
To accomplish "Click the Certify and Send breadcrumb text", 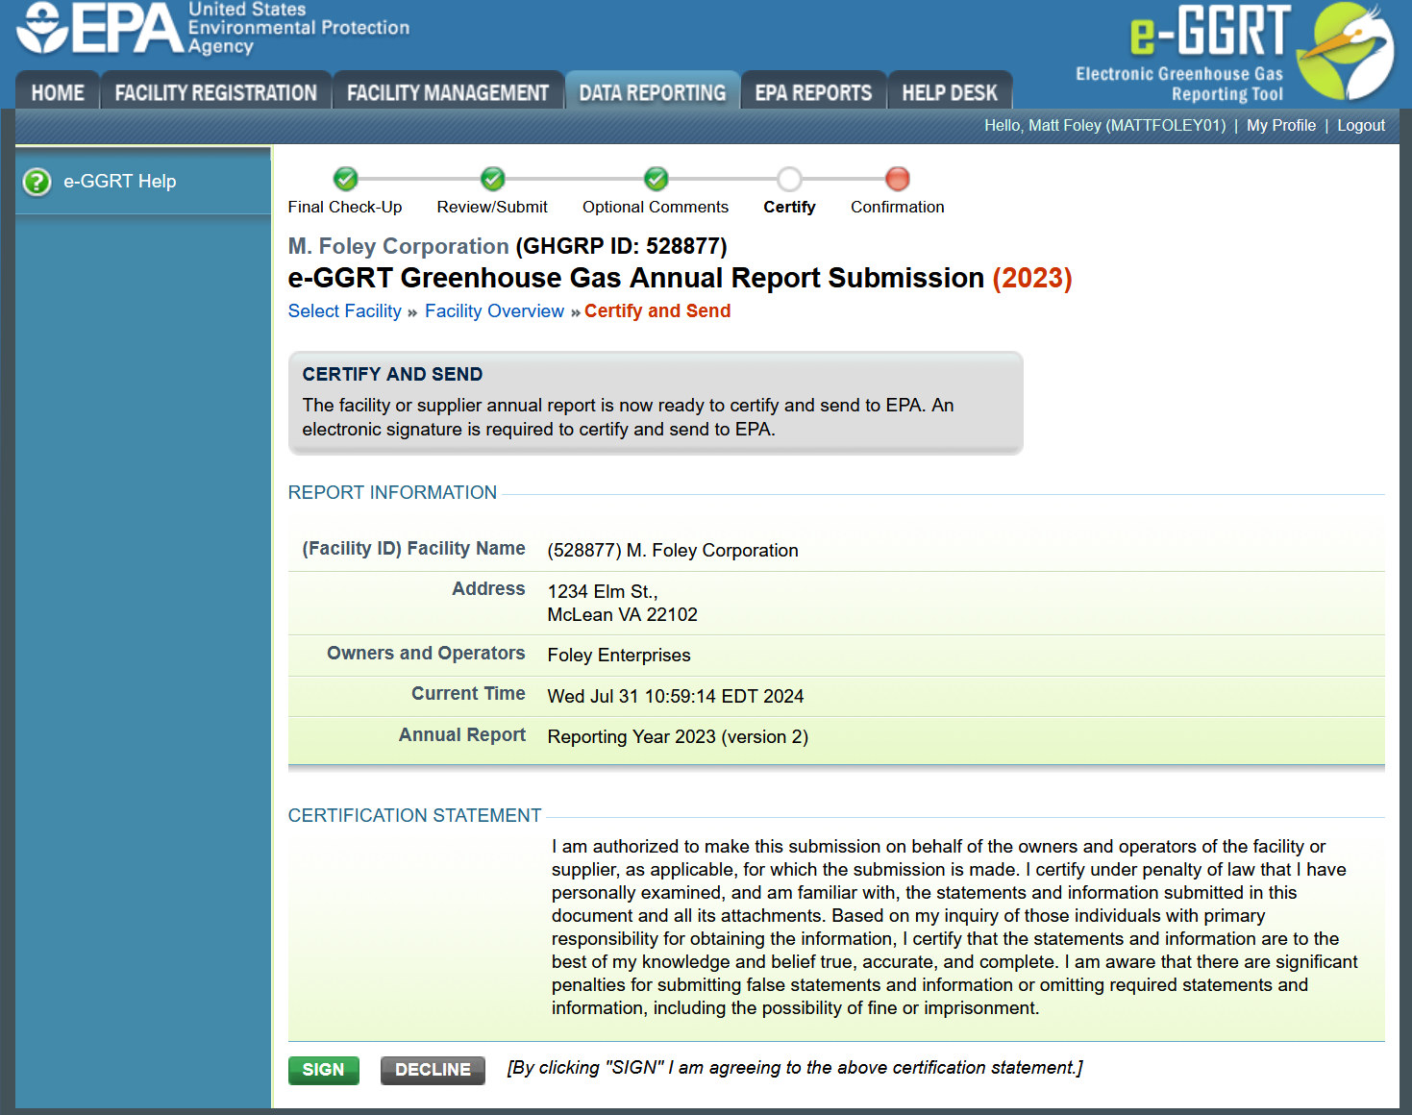I will pos(657,310).
